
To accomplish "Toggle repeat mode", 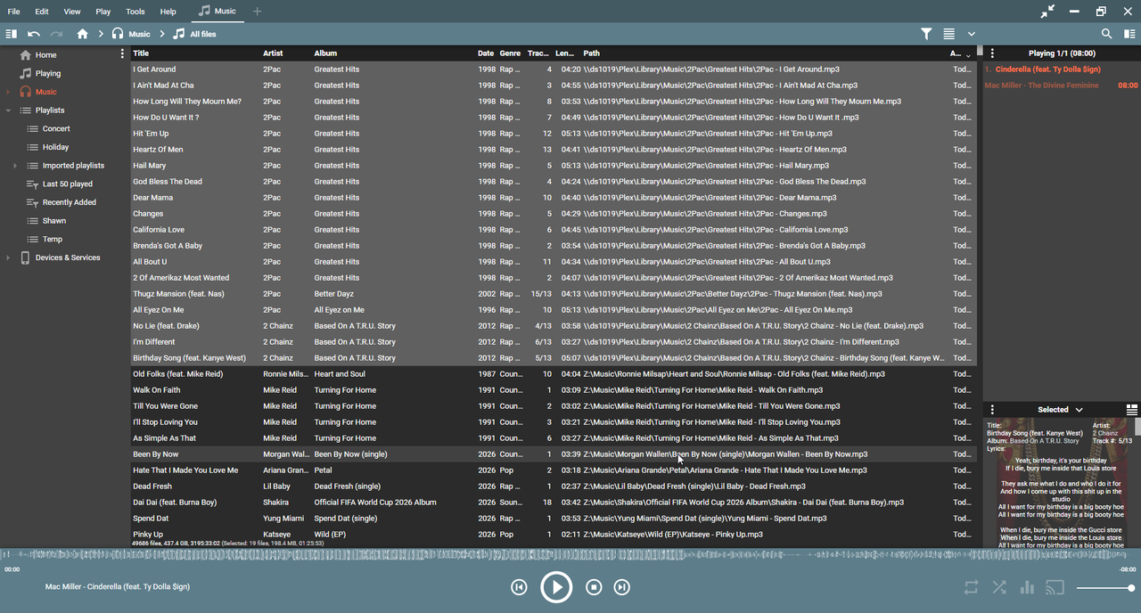I will (971, 587).
